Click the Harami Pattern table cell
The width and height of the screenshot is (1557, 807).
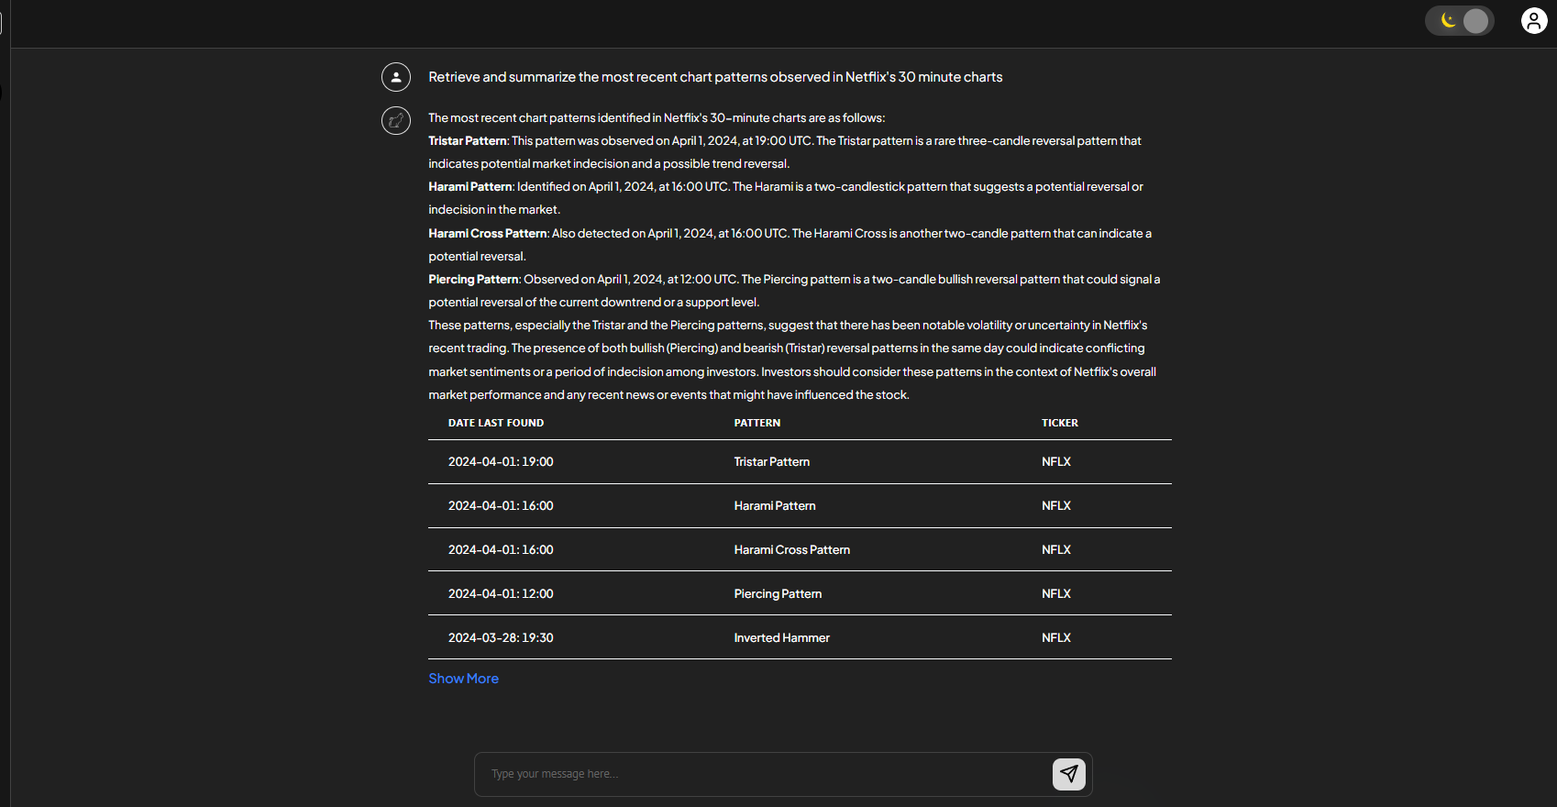point(775,506)
